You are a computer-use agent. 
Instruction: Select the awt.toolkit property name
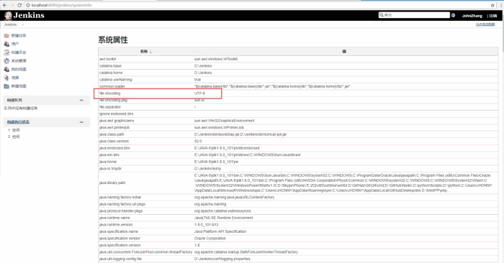click(108, 59)
